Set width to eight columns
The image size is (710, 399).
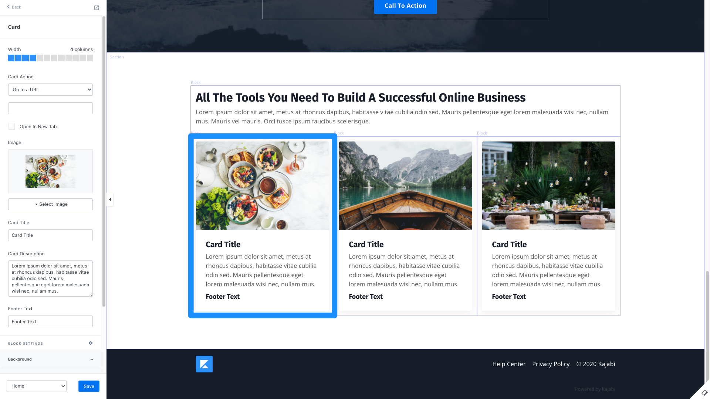click(61, 58)
